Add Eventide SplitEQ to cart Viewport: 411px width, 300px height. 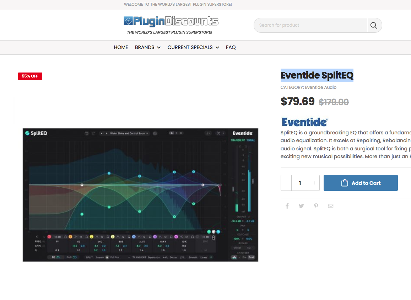pyautogui.click(x=361, y=183)
